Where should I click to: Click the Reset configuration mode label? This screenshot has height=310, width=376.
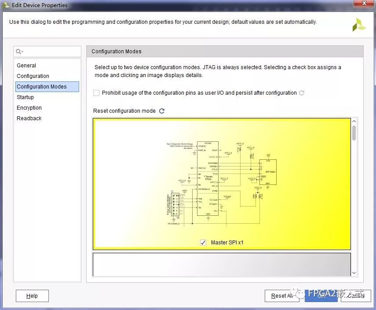point(124,111)
